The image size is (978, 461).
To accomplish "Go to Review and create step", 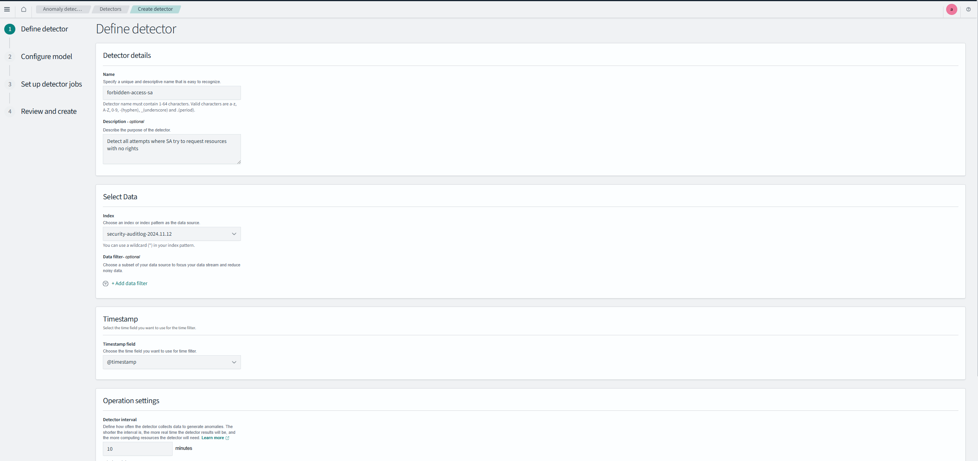I will click(x=49, y=112).
